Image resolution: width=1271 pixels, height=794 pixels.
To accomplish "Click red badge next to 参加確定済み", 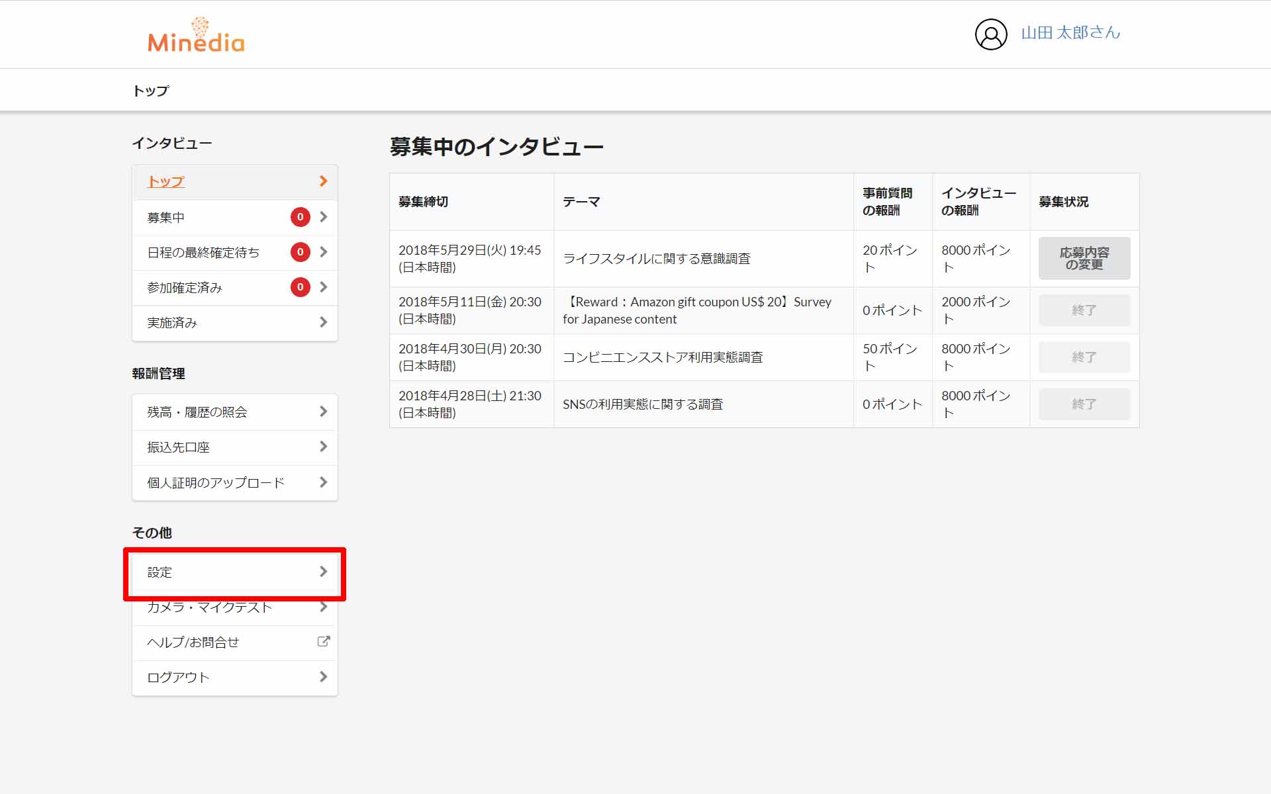I will (300, 287).
